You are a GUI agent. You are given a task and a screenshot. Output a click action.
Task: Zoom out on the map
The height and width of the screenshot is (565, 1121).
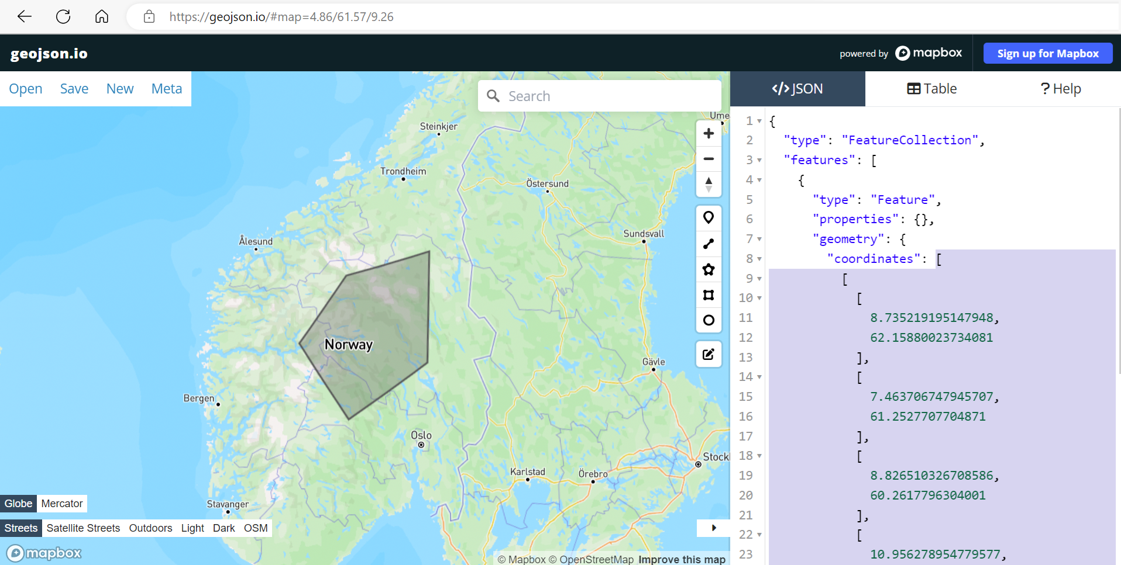[709, 159]
